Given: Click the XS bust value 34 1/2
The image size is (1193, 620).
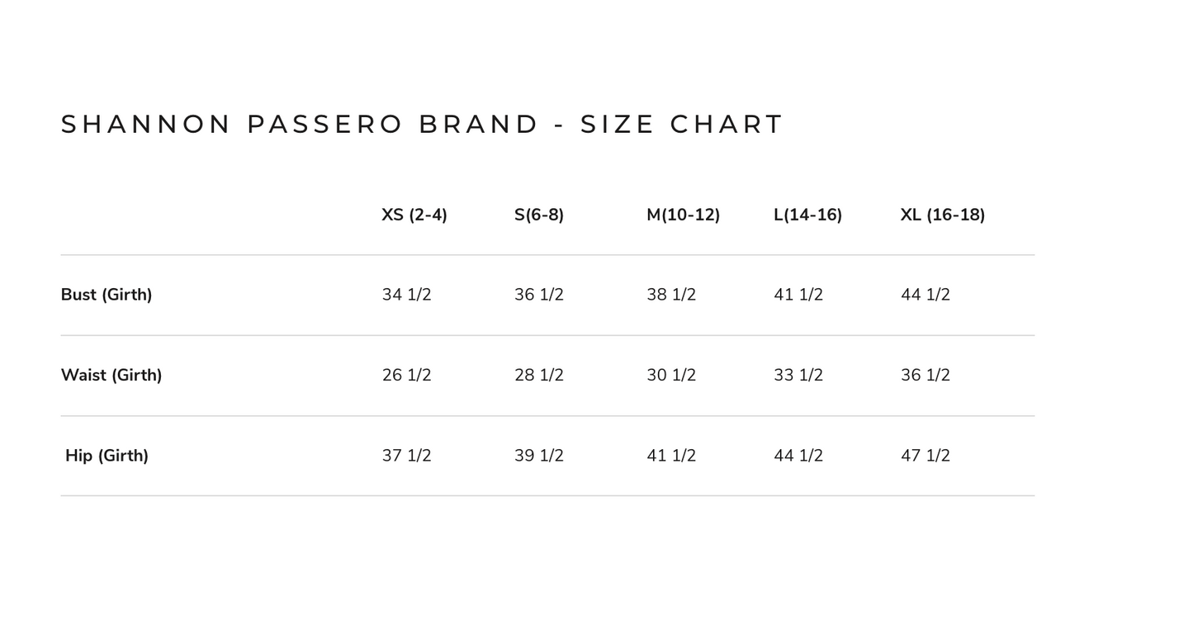Looking at the screenshot, I should tap(407, 295).
